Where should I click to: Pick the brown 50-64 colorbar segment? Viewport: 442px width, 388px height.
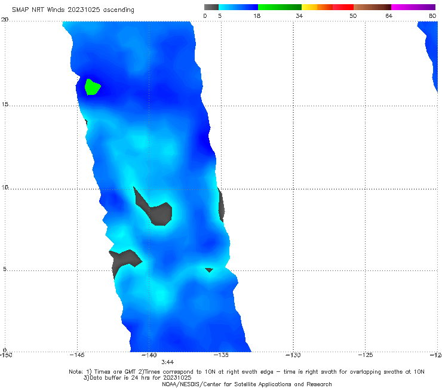coord(372,7)
